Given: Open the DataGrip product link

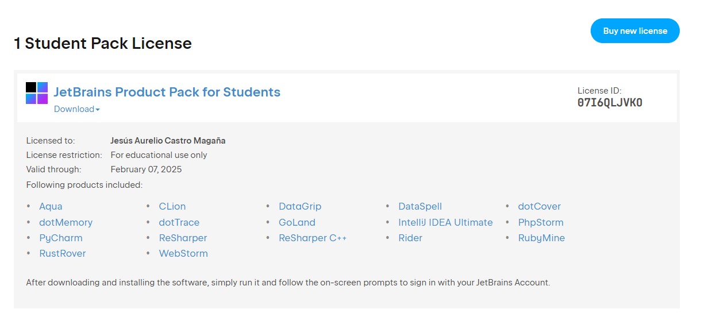Looking at the screenshot, I should tap(300, 206).
